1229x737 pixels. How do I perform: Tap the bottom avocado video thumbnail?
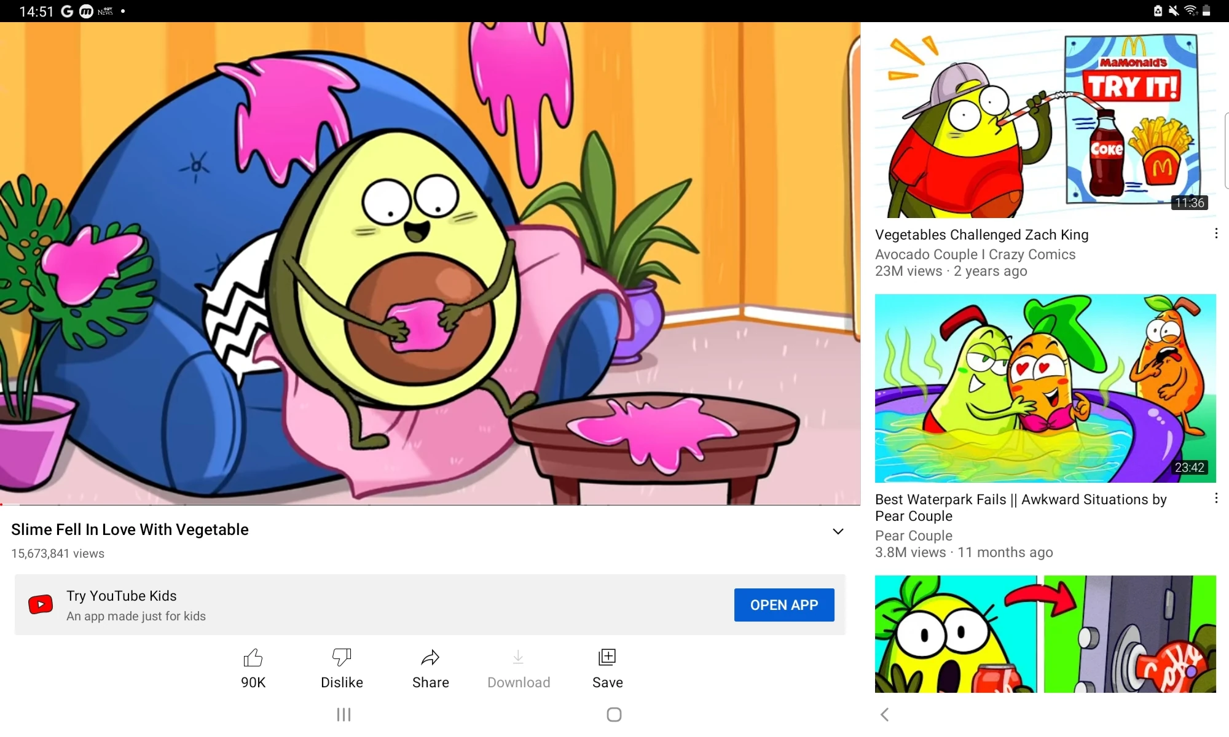coord(1044,634)
